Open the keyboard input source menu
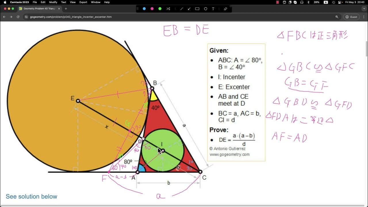The width and height of the screenshot is (368, 207). [326, 2]
